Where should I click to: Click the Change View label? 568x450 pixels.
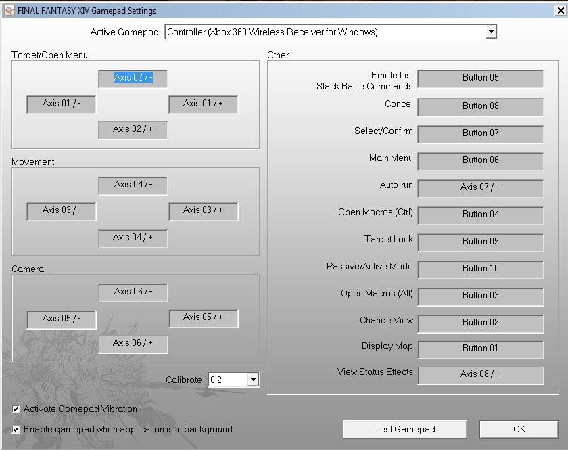point(386,321)
